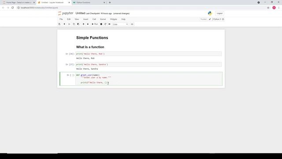
Task: Insert a new cell below
Action: click(x=64, y=24)
